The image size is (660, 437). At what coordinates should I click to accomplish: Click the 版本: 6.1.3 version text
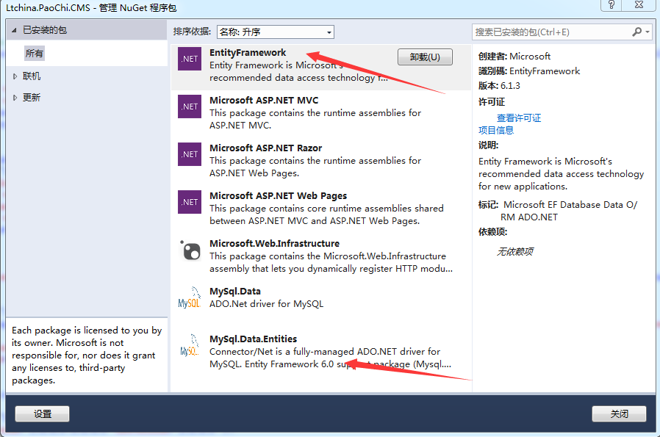[x=499, y=85]
